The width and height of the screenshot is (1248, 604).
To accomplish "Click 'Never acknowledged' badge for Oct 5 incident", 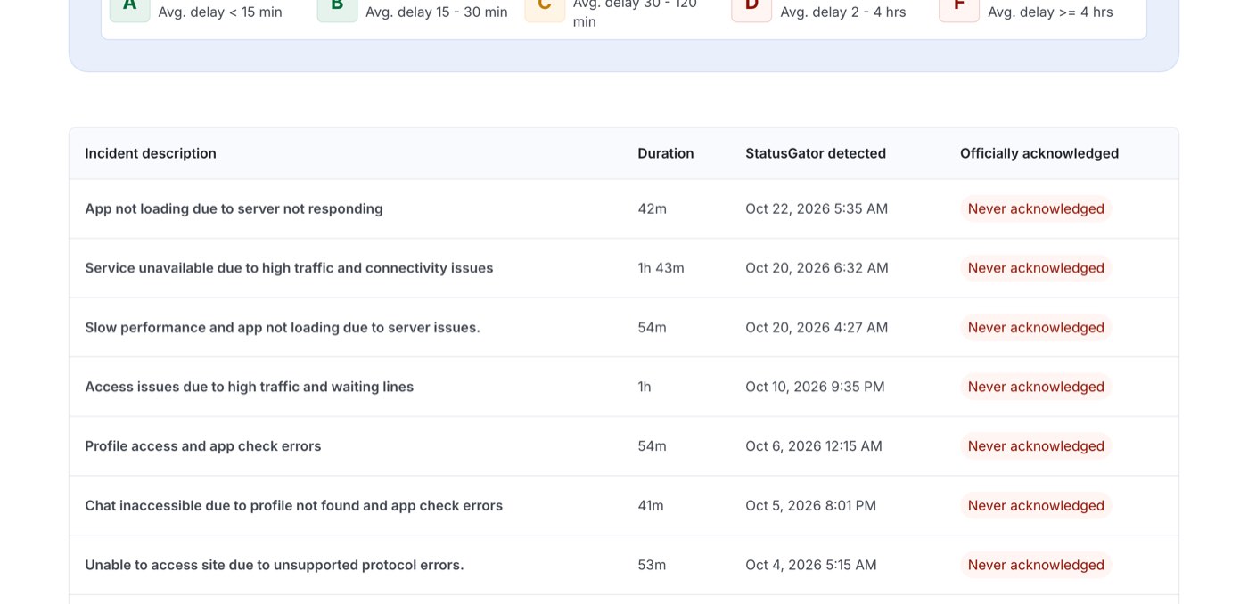I will pos(1036,506).
